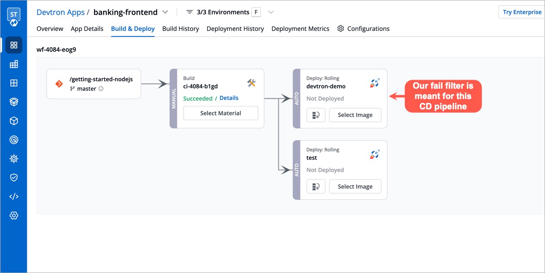Switch to the Overview tab
Image resolution: width=545 pixels, height=273 pixels.
pyautogui.click(x=50, y=28)
